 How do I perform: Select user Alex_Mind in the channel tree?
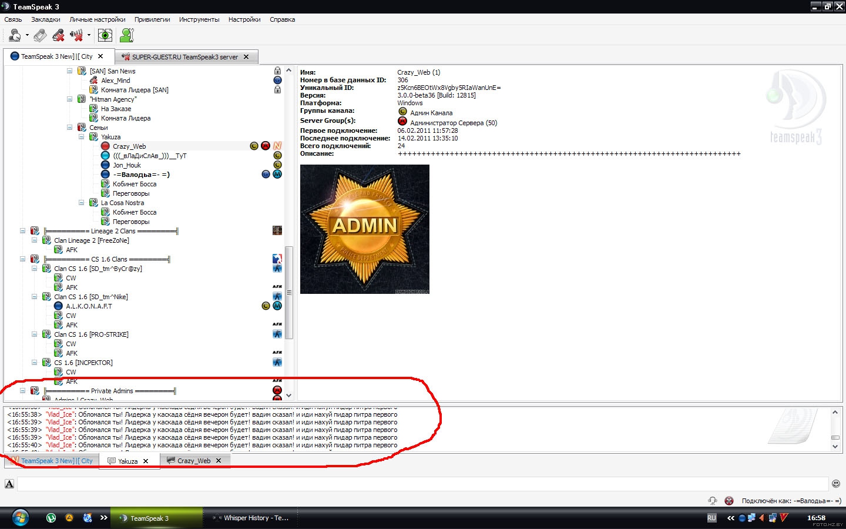pos(115,81)
